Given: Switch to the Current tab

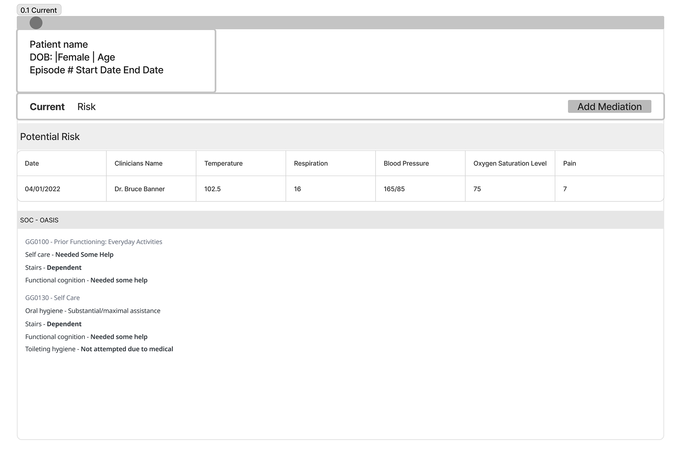Looking at the screenshot, I should point(47,107).
